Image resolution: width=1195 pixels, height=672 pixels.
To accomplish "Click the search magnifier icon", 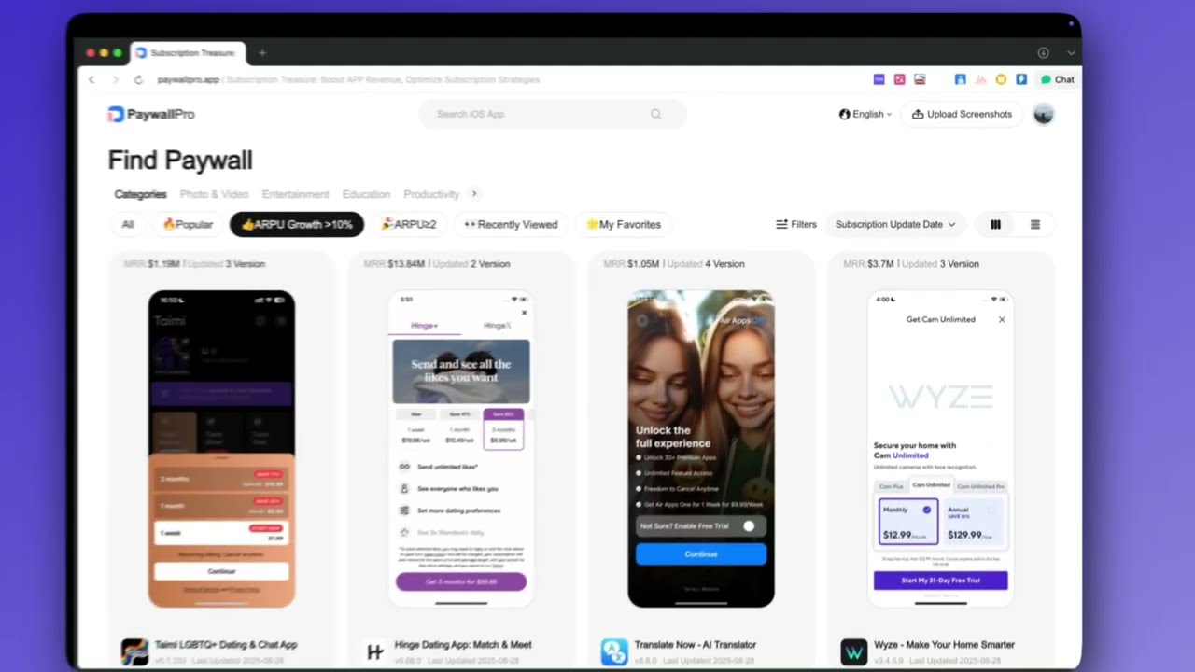I will pos(656,114).
